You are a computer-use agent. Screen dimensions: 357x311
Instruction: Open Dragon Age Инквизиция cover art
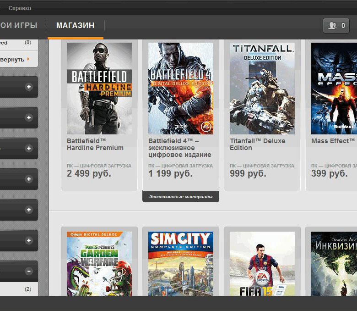tap(334, 264)
